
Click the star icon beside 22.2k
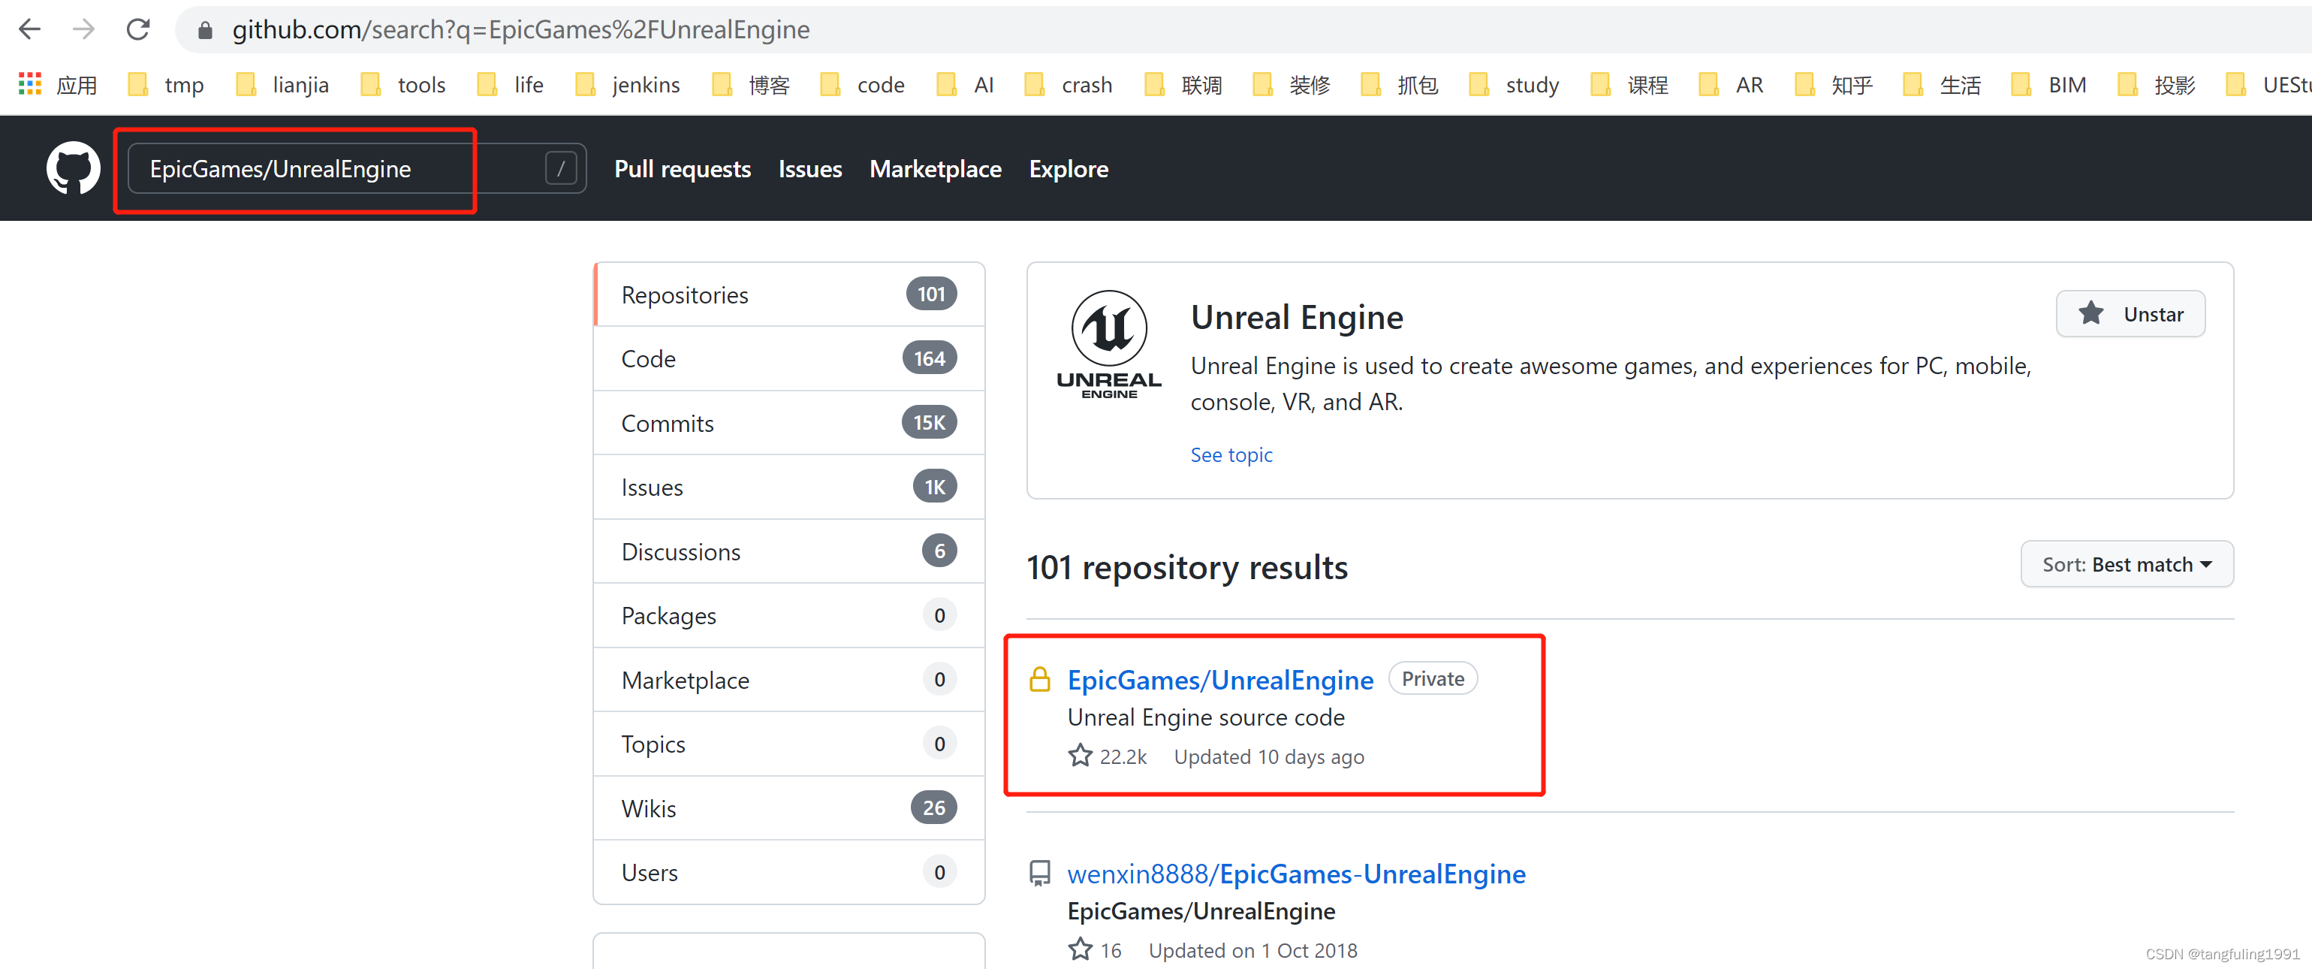coord(1080,756)
